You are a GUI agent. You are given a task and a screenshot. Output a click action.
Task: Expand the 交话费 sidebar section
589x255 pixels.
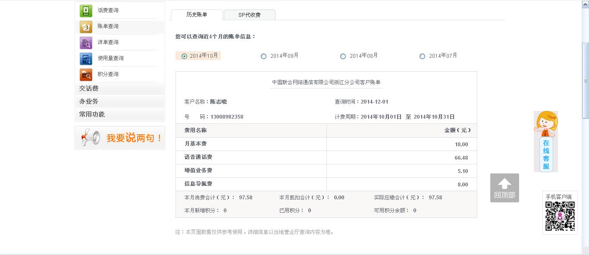pyautogui.click(x=89, y=88)
